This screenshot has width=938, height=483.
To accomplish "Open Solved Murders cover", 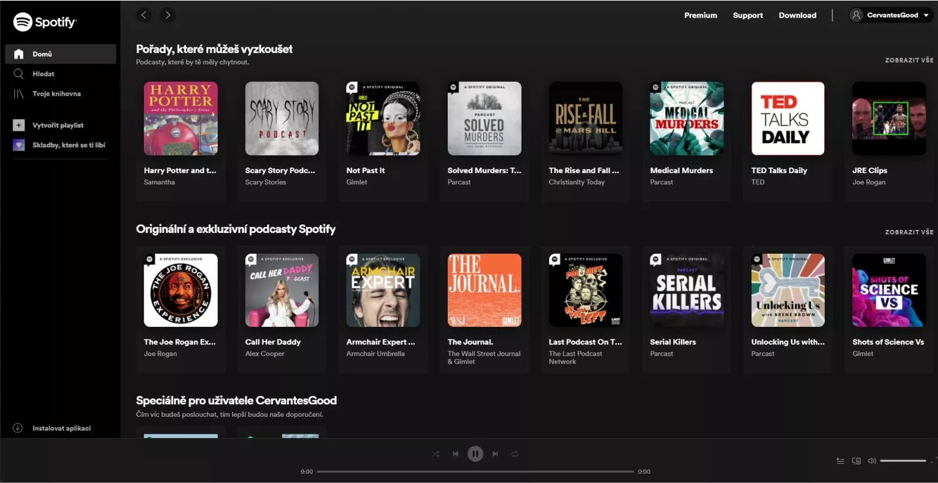I will (485, 118).
